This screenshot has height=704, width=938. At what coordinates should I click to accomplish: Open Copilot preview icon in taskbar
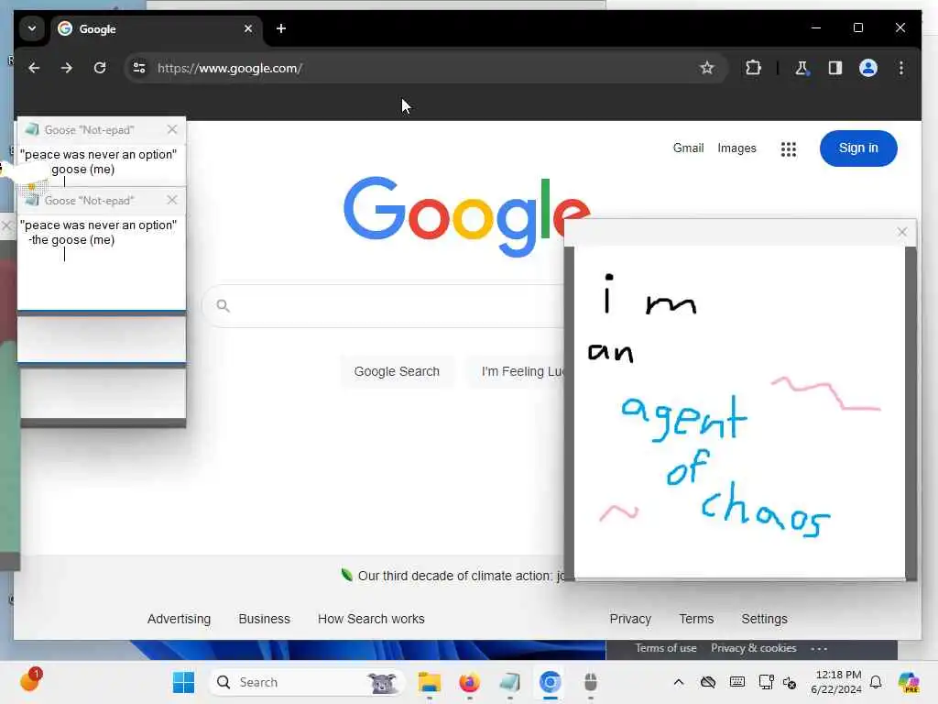click(x=908, y=682)
